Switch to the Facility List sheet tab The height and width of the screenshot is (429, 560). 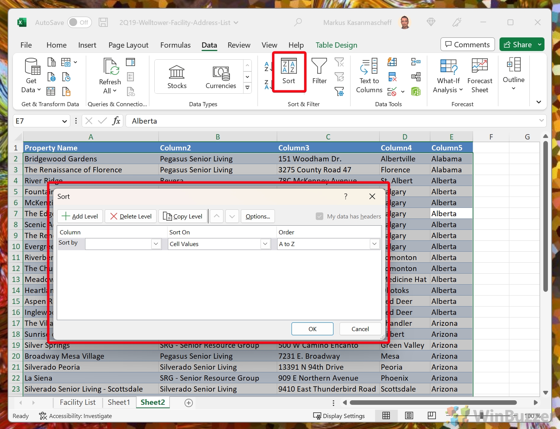(x=78, y=402)
